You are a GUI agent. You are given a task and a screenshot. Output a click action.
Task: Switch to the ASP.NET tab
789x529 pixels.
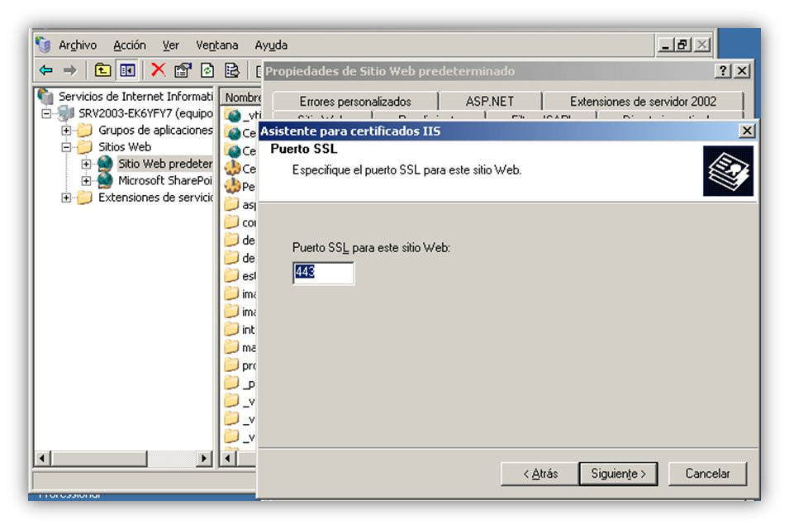[x=490, y=101]
